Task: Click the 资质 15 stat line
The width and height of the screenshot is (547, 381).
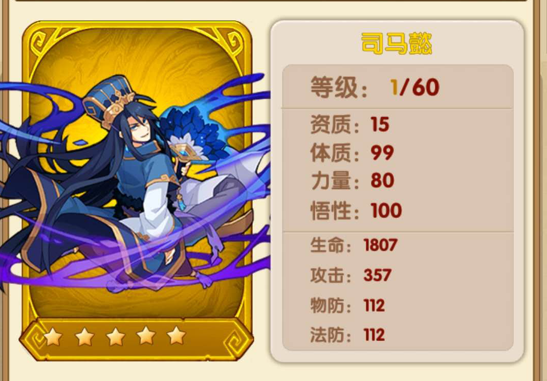Action: 350,124
